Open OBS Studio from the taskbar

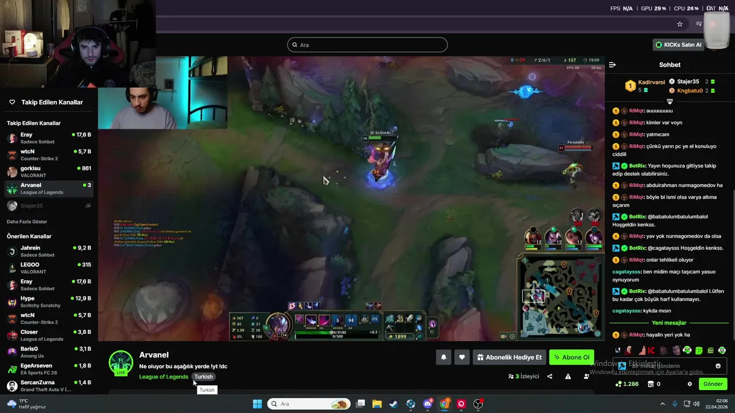478,404
